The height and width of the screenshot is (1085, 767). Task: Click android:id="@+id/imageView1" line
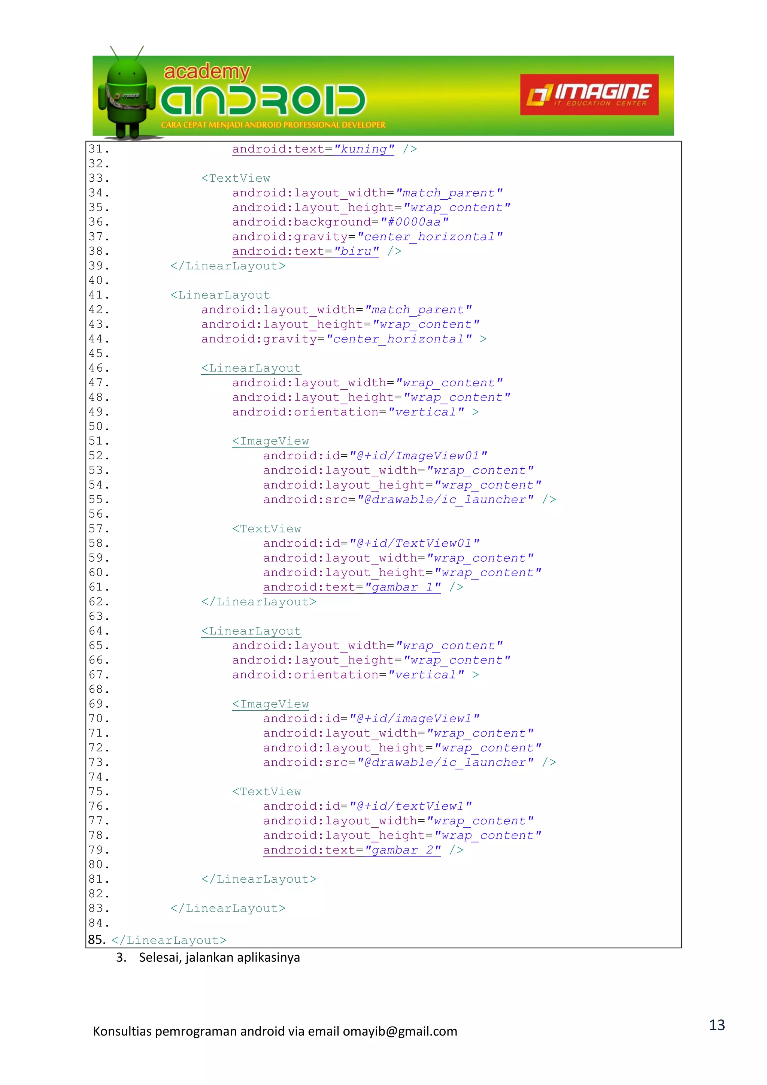pos(371,719)
